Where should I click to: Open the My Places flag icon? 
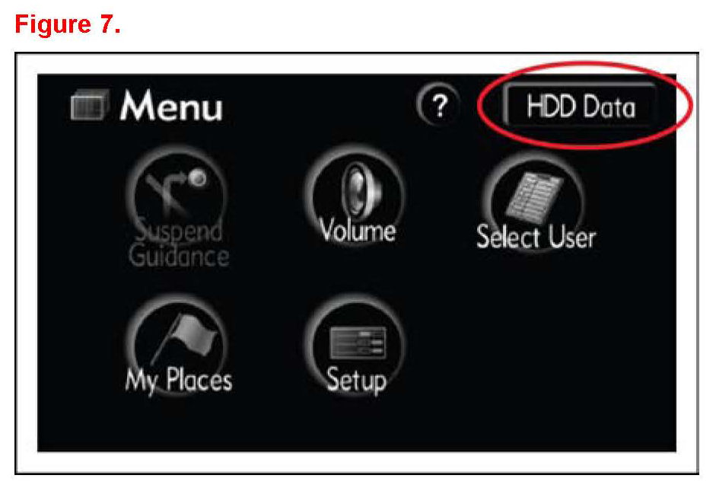click(185, 337)
